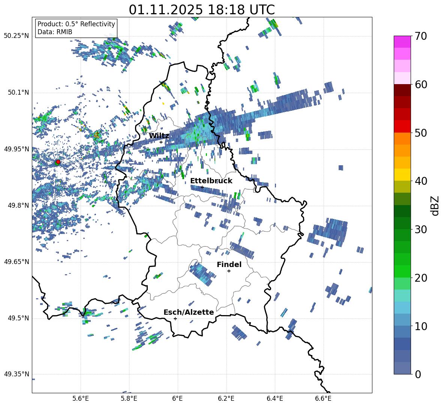Click the Product: 0.5° Reflectivity text
Image resolution: width=444 pixels, height=406 pixels.
pos(76,24)
